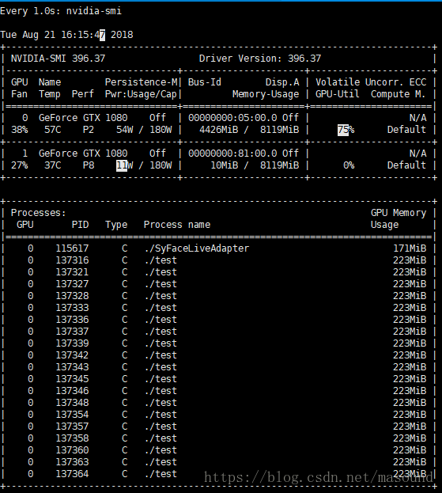Click temperature value '37C'
This screenshot has height=493, width=442.
53,165
